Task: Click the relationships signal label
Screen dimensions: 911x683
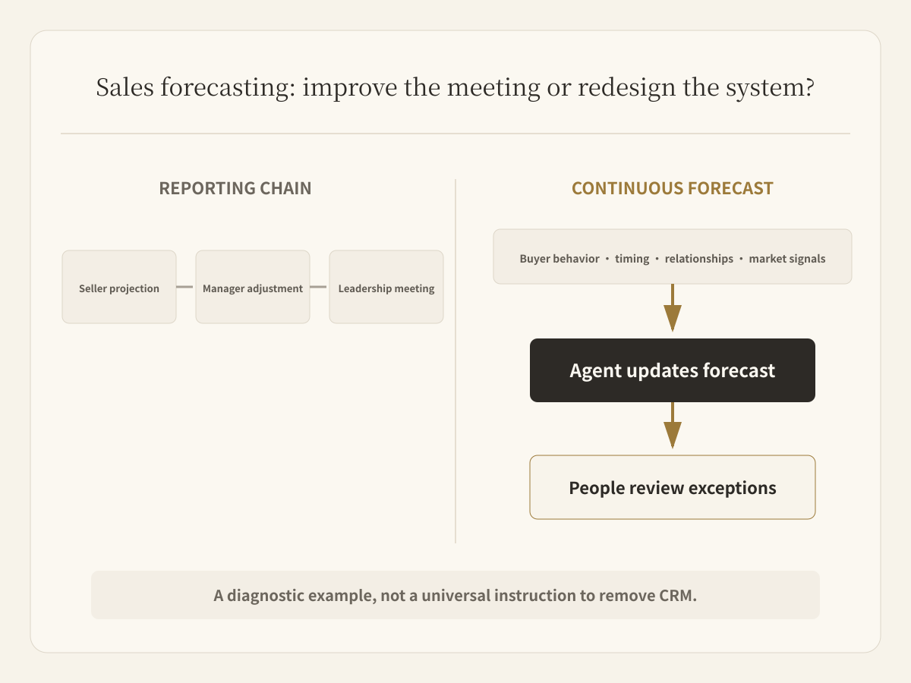Action: click(699, 259)
